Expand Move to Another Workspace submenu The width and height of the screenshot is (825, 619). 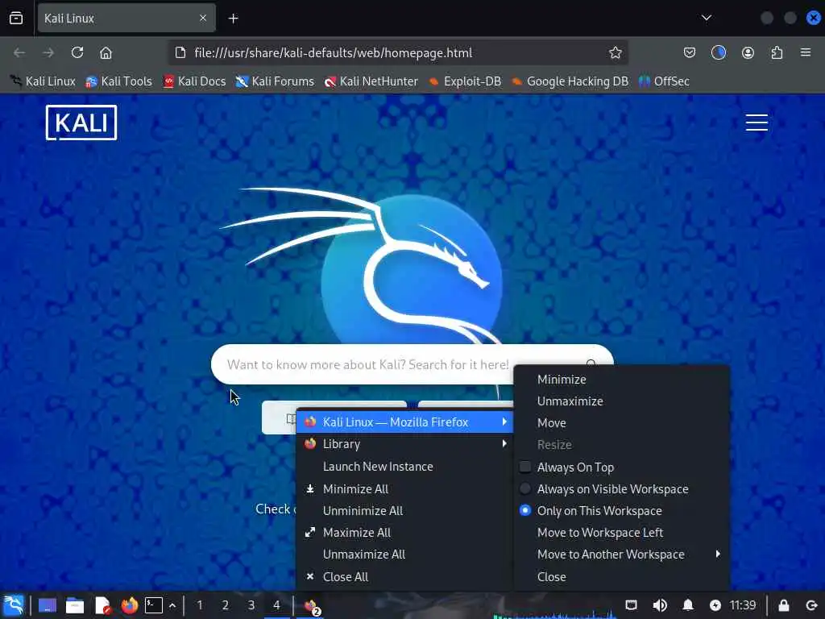622,555
